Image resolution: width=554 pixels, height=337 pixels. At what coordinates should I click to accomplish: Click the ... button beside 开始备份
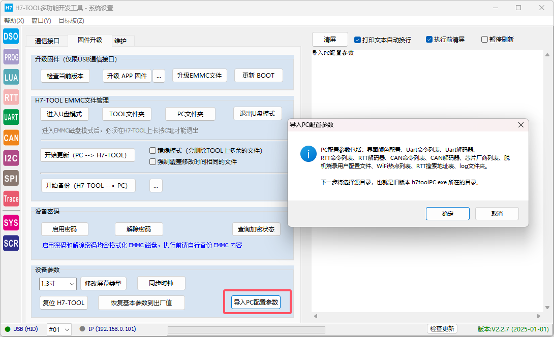156,186
